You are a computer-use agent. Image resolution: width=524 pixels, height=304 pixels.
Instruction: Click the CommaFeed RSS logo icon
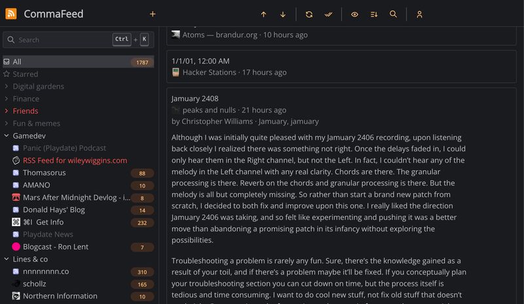coord(11,14)
